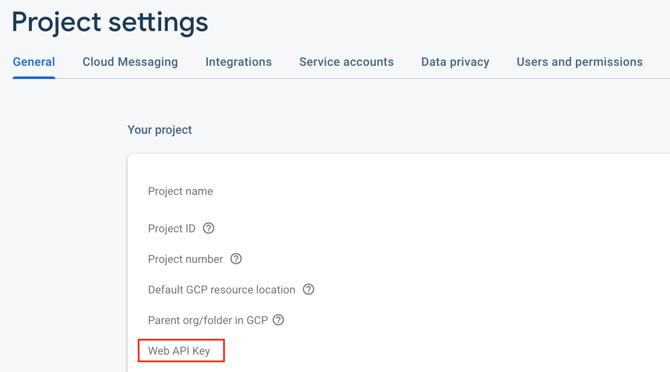Screen dimensions: 670x372
Task: Open the Cloud Messaging tab
Action: tap(130, 62)
